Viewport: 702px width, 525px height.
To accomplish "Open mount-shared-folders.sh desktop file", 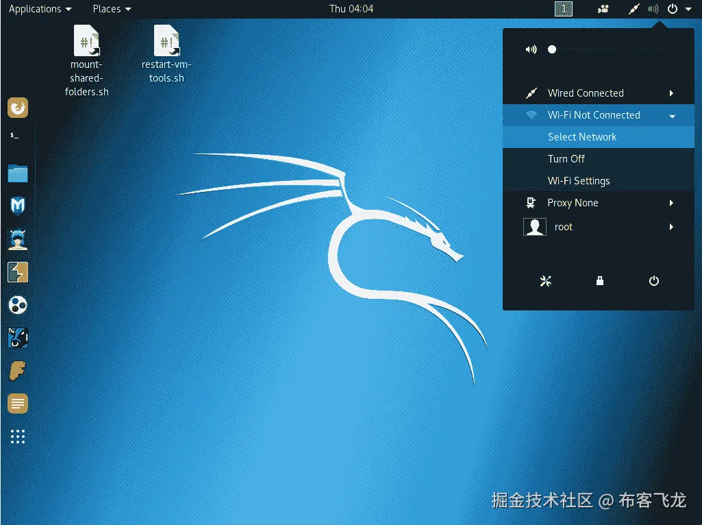I will point(86,60).
